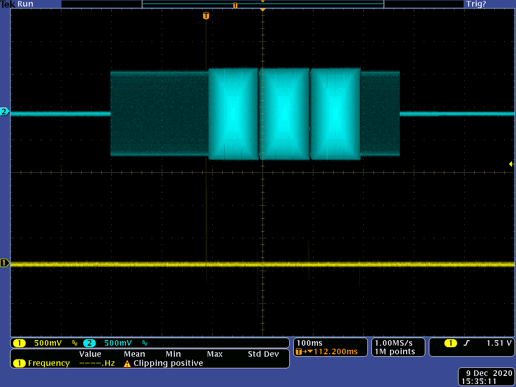Click the 100ms horizontal timebase readout

(x=310, y=343)
